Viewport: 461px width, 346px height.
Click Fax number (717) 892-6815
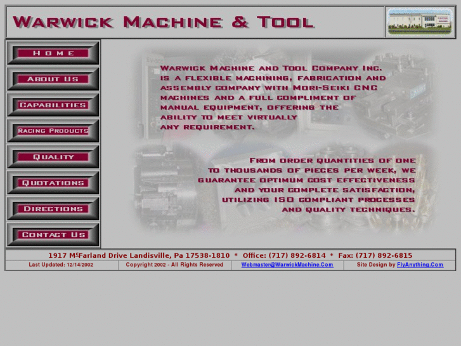click(375, 255)
